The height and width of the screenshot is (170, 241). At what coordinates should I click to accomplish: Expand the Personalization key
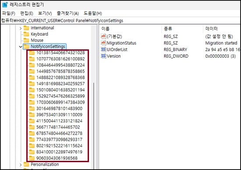(21, 165)
